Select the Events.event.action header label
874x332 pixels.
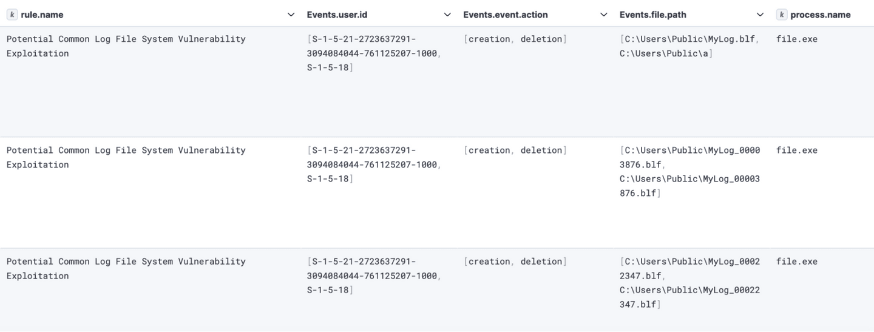[x=505, y=15]
